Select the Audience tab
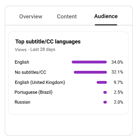Screen dimensions: 139x139 (x=106, y=16)
